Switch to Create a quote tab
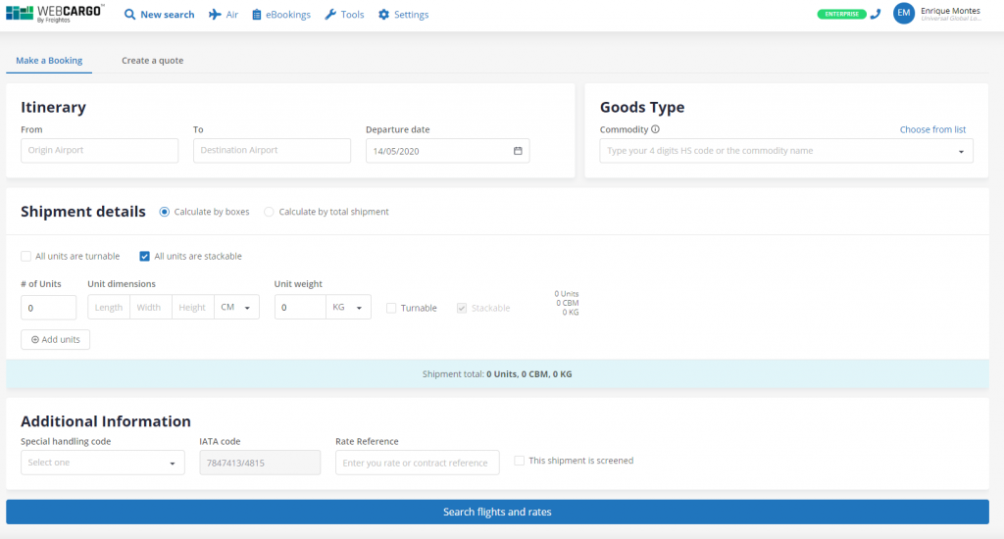The image size is (1004, 539). (152, 61)
